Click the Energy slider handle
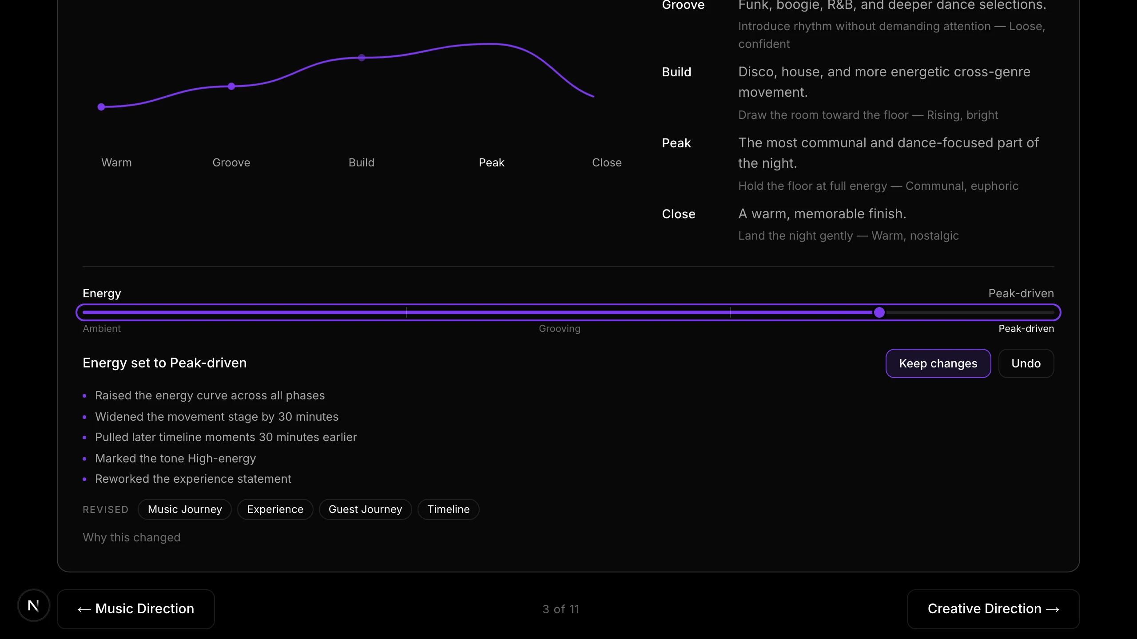This screenshot has width=1137, height=639. 879,312
